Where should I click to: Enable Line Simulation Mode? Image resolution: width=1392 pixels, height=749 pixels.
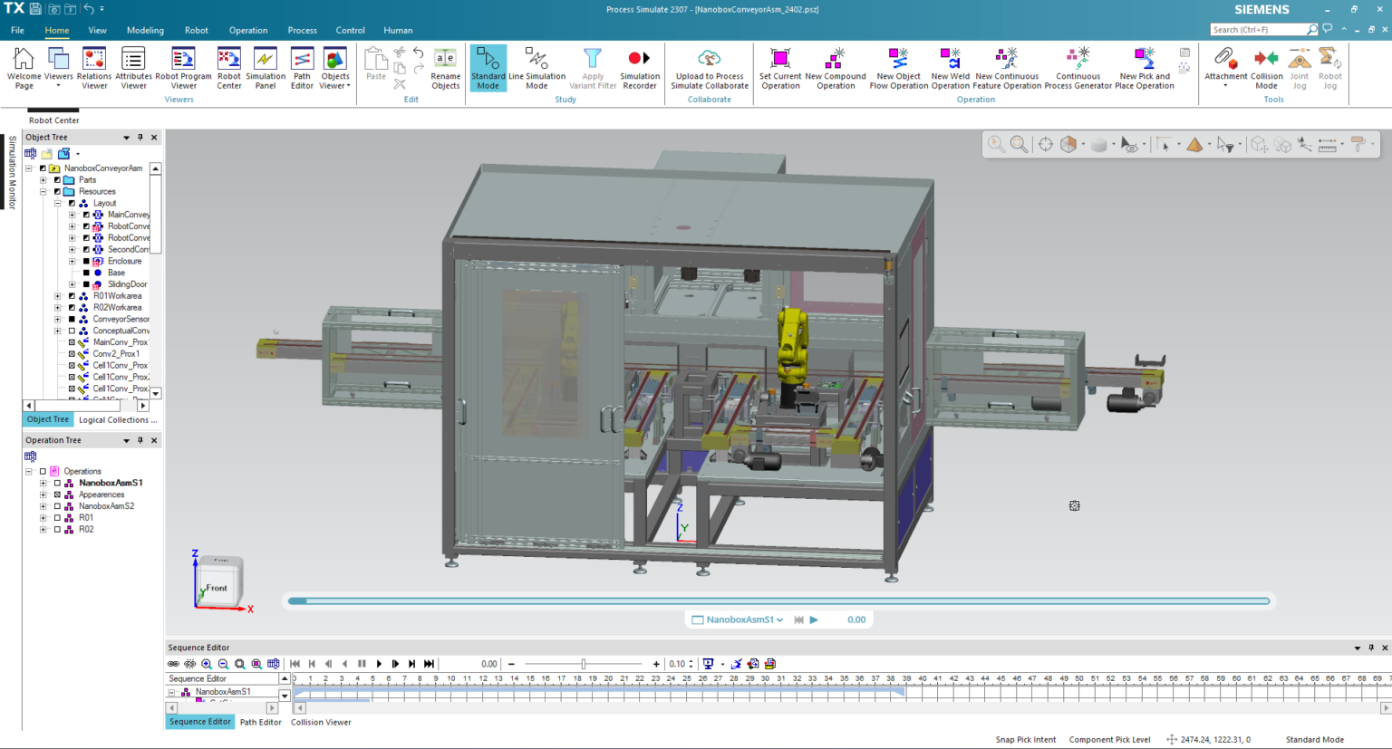click(538, 68)
